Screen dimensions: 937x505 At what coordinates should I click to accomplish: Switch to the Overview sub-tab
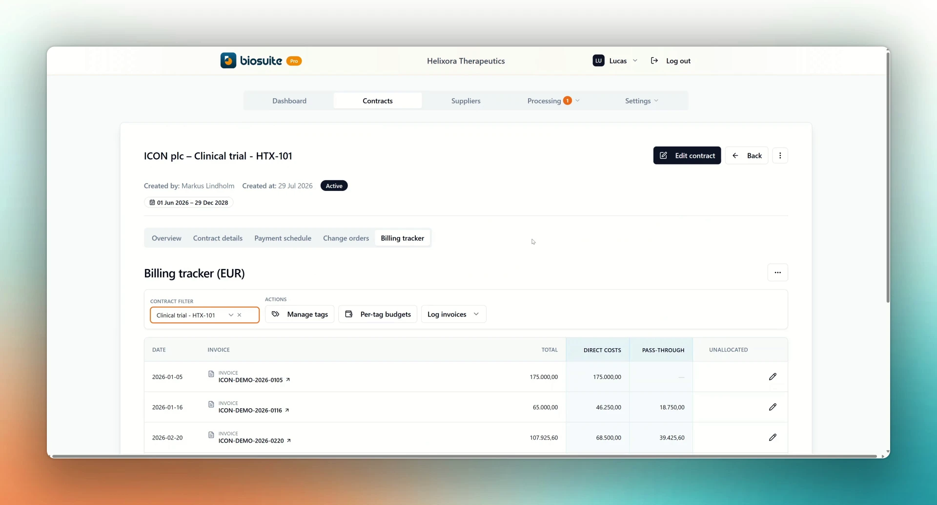click(166, 238)
